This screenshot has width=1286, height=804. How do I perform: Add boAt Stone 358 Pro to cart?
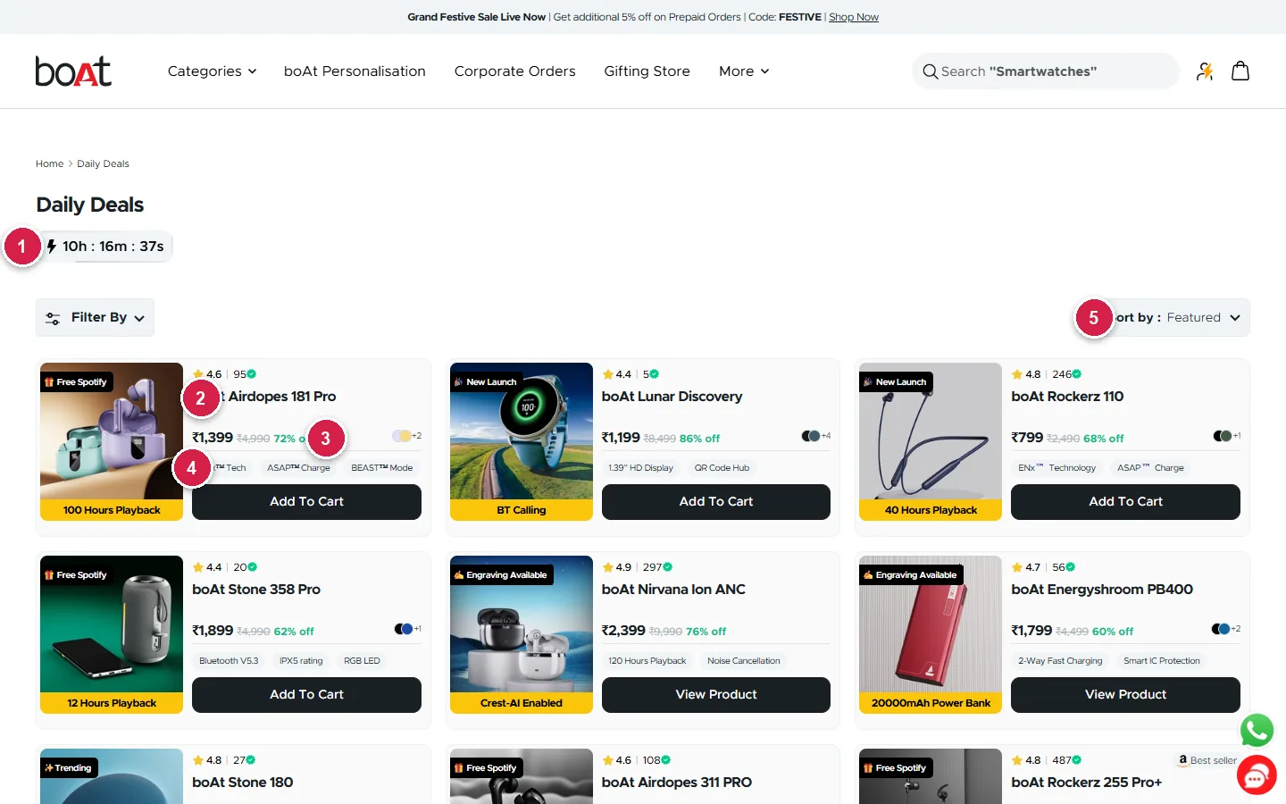[306, 694]
